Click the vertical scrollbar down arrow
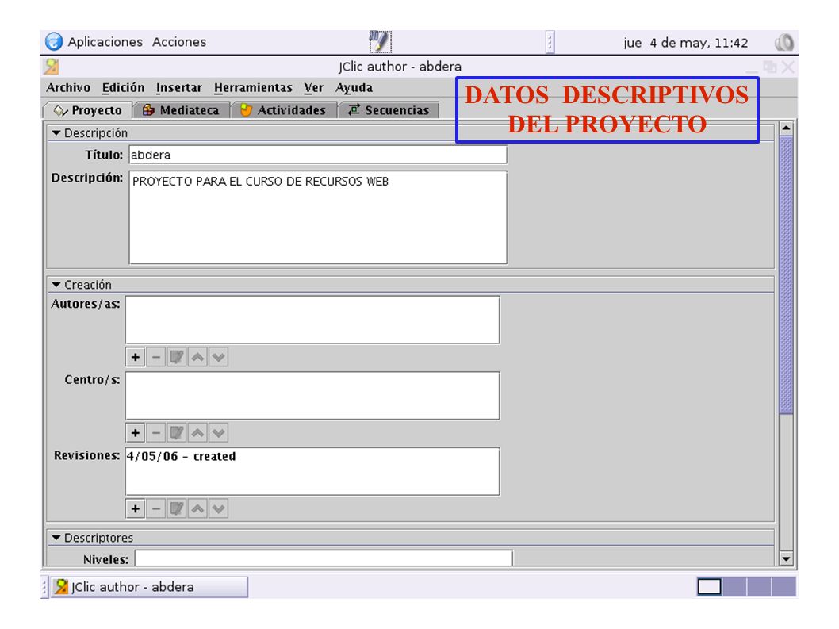The height and width of the screenshot is (629, 839). (786, 559)
